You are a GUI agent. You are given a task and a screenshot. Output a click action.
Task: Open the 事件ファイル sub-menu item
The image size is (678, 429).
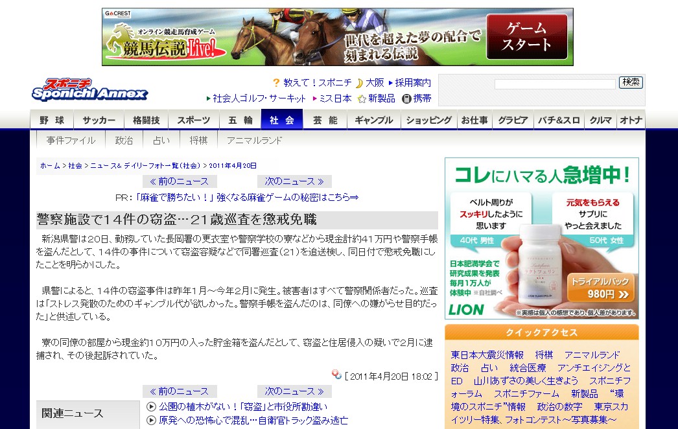point(71,141)
